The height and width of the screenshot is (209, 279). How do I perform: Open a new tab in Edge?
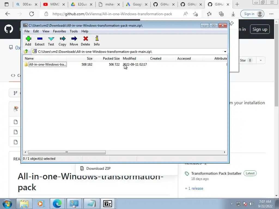237,4
